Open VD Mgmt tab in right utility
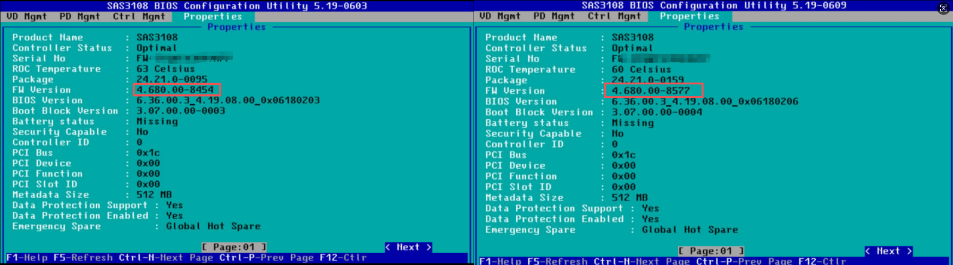Viewport: 953px width, 265px height. 500,16
